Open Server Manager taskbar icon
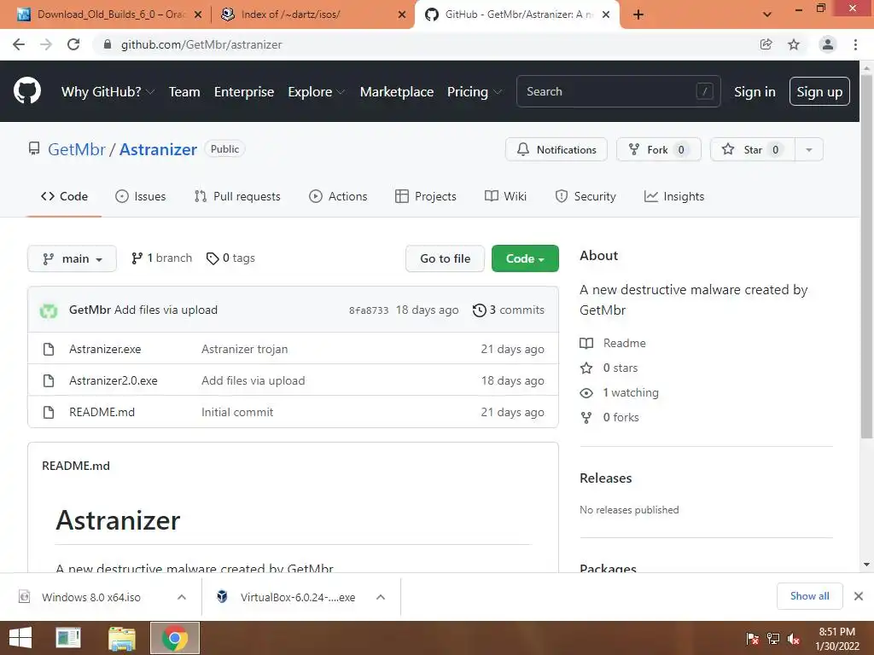 coord(68,638)
